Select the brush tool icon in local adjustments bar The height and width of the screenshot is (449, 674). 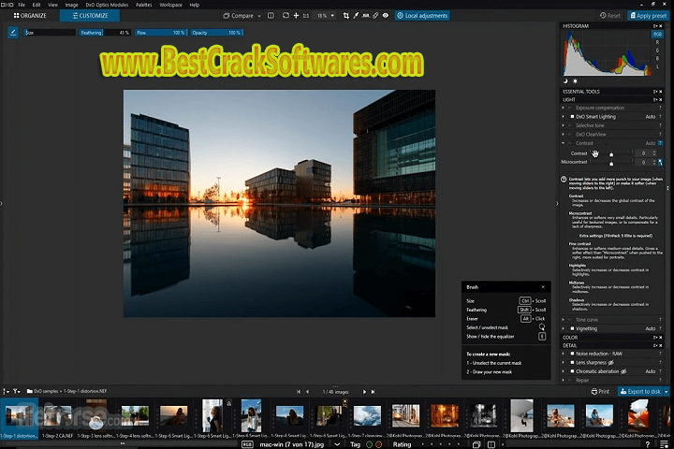tap(13, 32)
